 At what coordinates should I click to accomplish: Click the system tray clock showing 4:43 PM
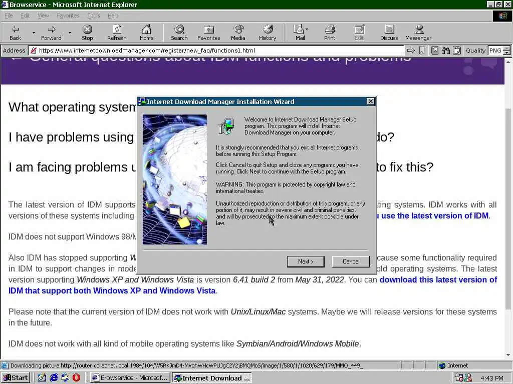492,378
